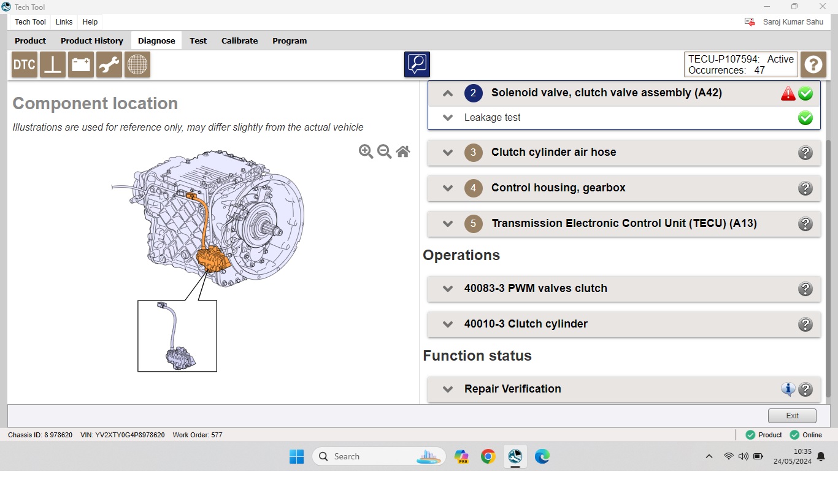838x479 pixels.
Task: Open the wrench service toolbar icon
Action: tap(109, 64)
